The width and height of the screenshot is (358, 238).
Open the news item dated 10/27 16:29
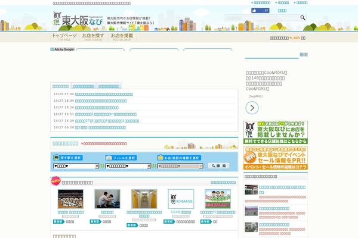point(107,121)
